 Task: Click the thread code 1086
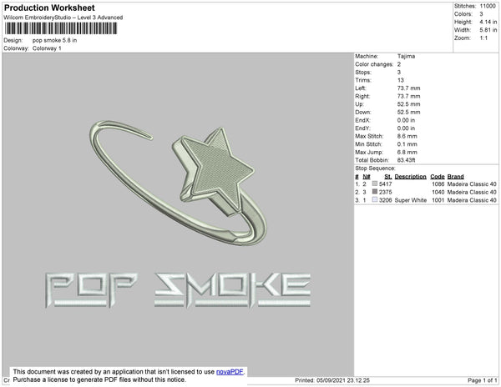pyautogui.click(x=438, y=184)
